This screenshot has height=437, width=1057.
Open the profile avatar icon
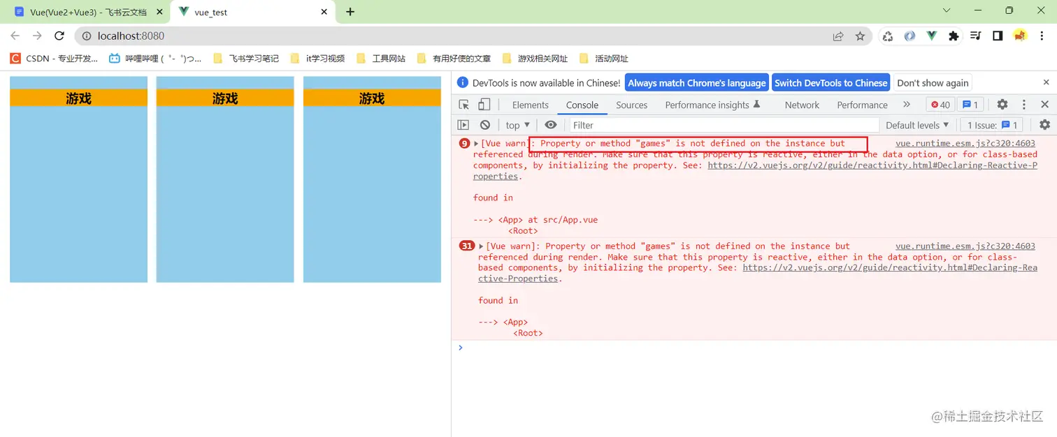tap(1020, 36)
